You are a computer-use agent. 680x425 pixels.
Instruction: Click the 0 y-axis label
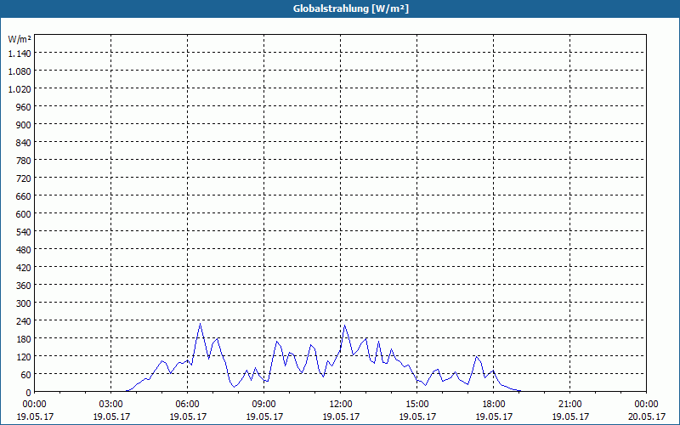pyautogui.click(x=29, y=393)
